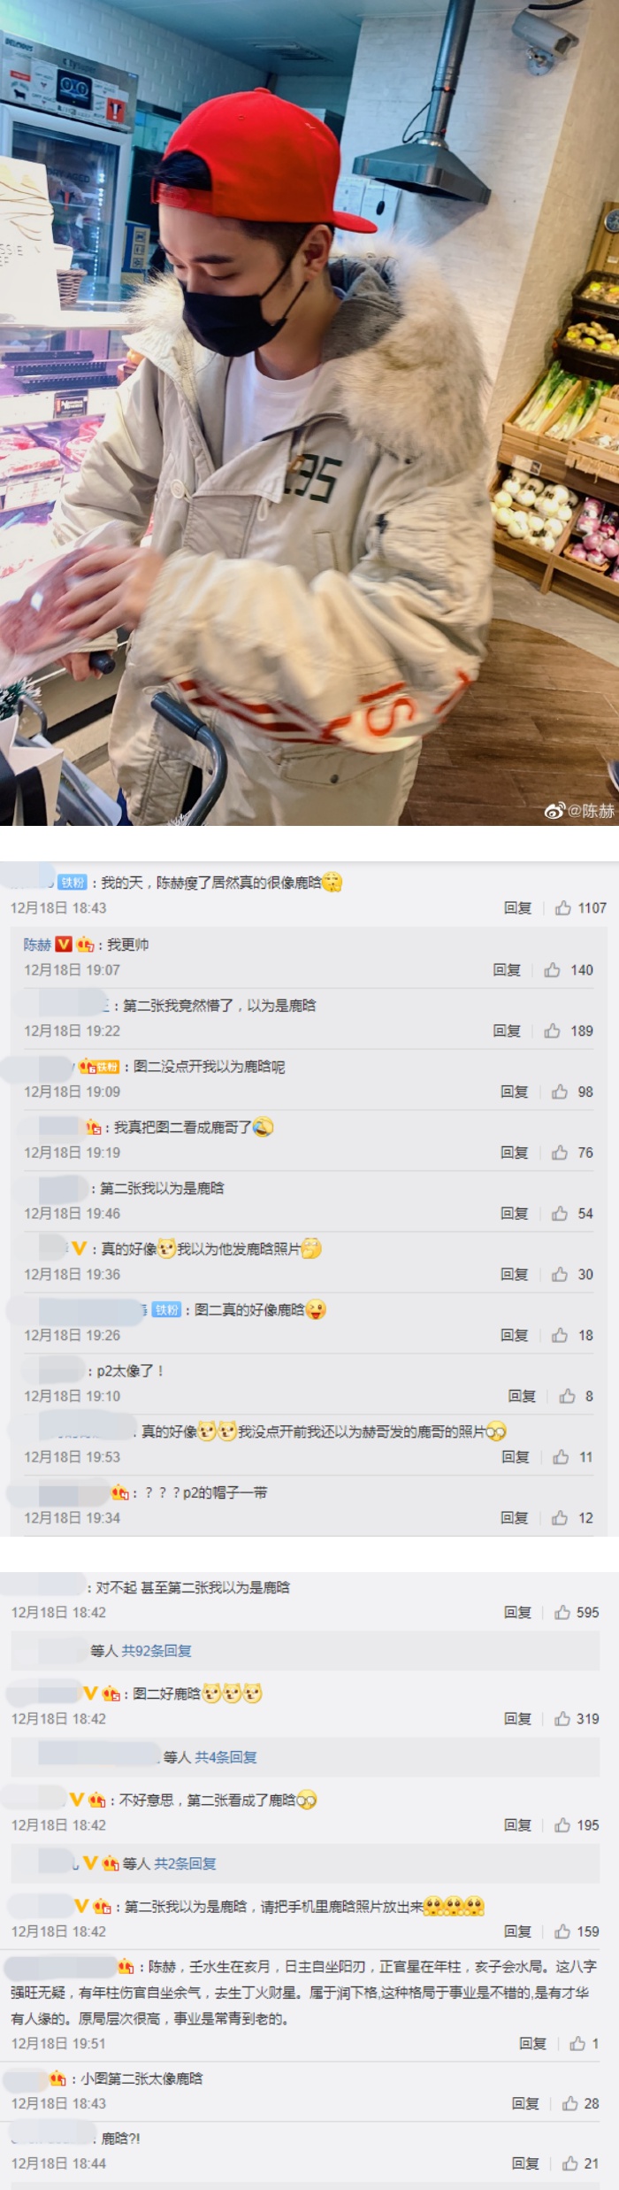619x2190 pixels.
Task: Reply to the comment posted at 18:43 with 1107 likes
Action: pyautogui.click(x=517, y=907)
